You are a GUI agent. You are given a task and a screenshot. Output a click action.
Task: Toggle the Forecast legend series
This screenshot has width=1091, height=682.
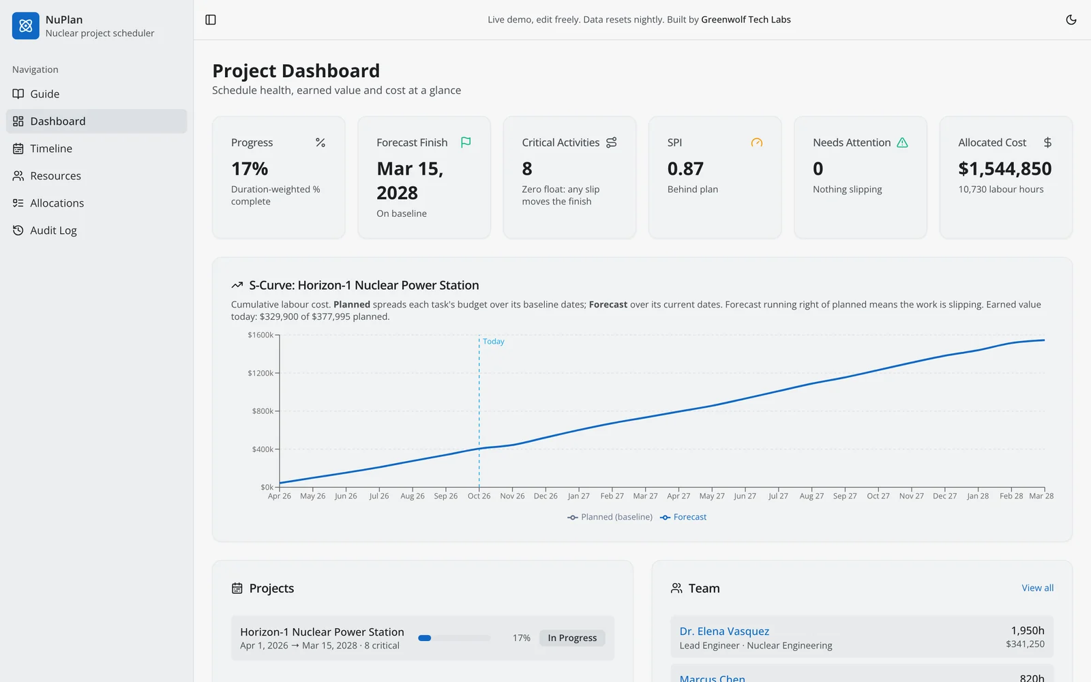point(683,517)
